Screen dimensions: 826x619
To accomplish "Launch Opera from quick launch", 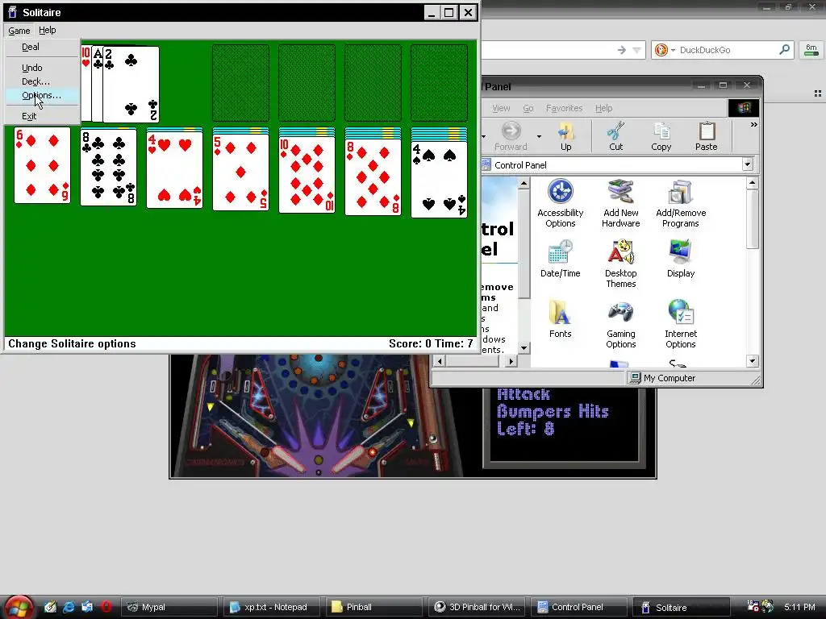I will pyautogui.click(x=106, y=607).
